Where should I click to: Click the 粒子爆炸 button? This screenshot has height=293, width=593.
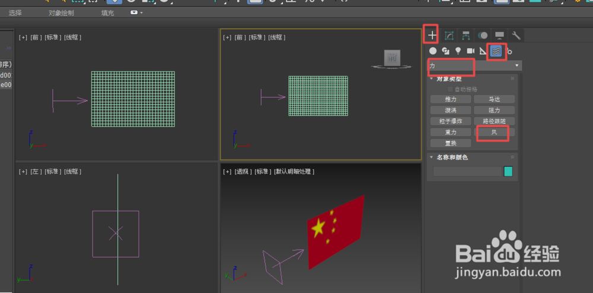click(451, 121)
